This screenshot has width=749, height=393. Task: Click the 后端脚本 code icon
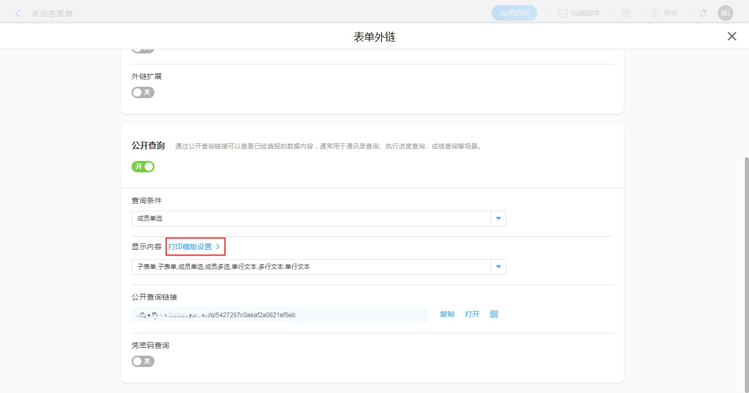click(x=563, y=13)
